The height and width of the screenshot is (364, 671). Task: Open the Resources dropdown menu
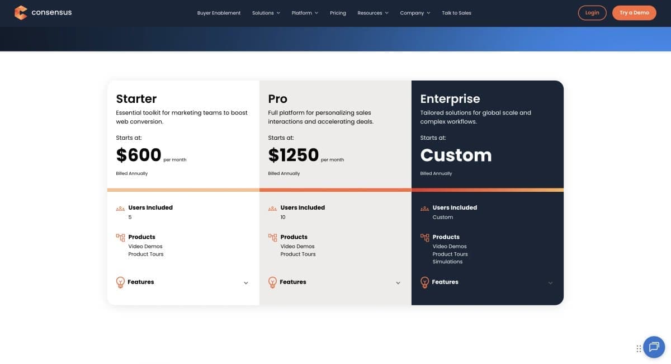pyautogui.click(x=373, y=13)
